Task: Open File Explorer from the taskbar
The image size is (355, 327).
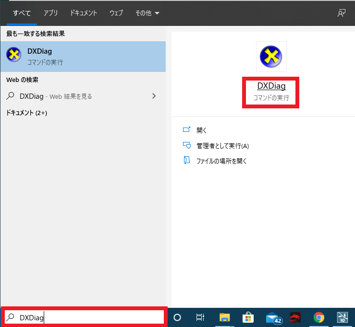Action: [x=225, y=317]
